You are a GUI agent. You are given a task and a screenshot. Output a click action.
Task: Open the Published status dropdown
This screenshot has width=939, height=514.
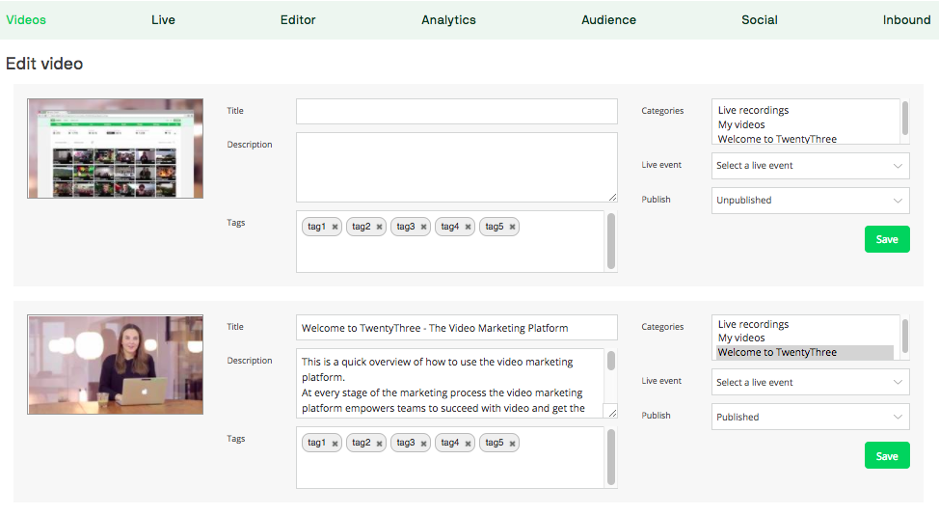[810, 417]
